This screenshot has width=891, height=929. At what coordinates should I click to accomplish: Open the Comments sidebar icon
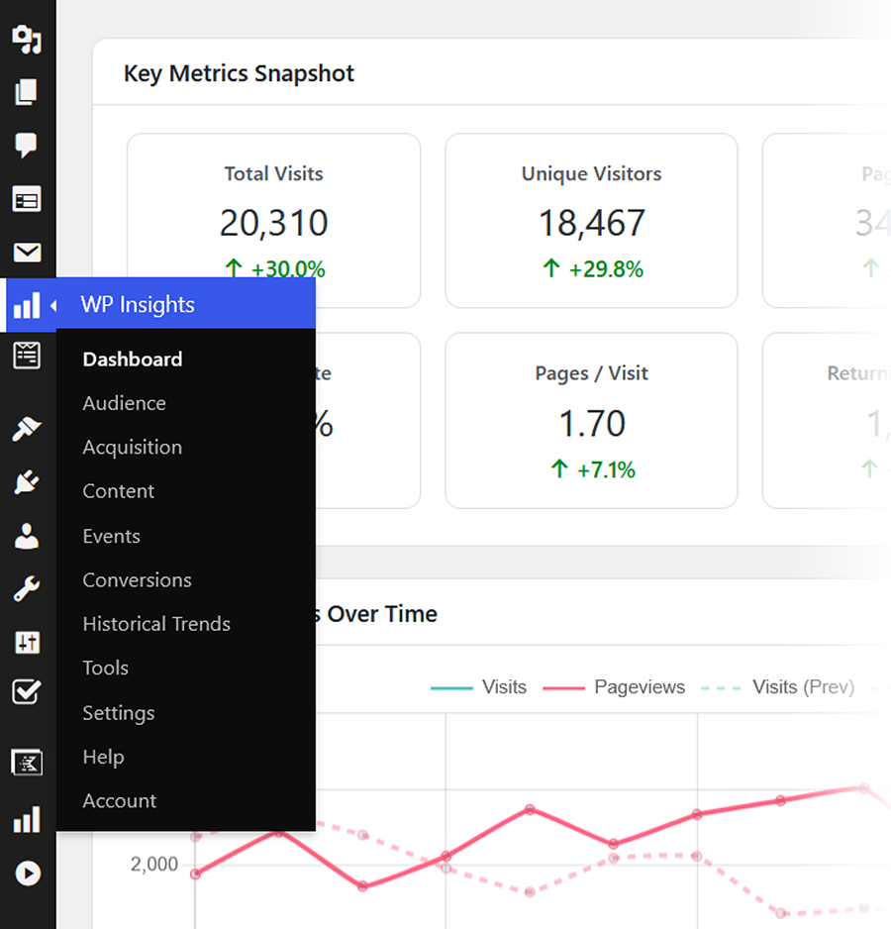click(x=27, y=146)
